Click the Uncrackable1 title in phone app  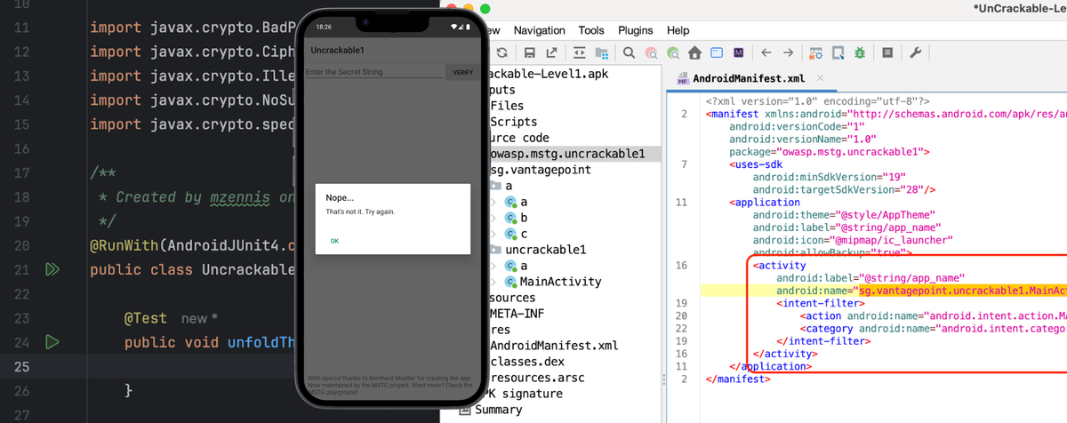pyautogui.click(x=337, y=50)
